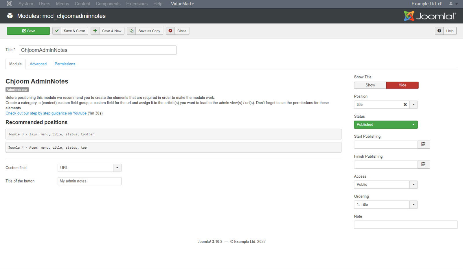Screen dimensions: 463x269
Task: Set Show Title to Show
Action: (x=370, y=85)
